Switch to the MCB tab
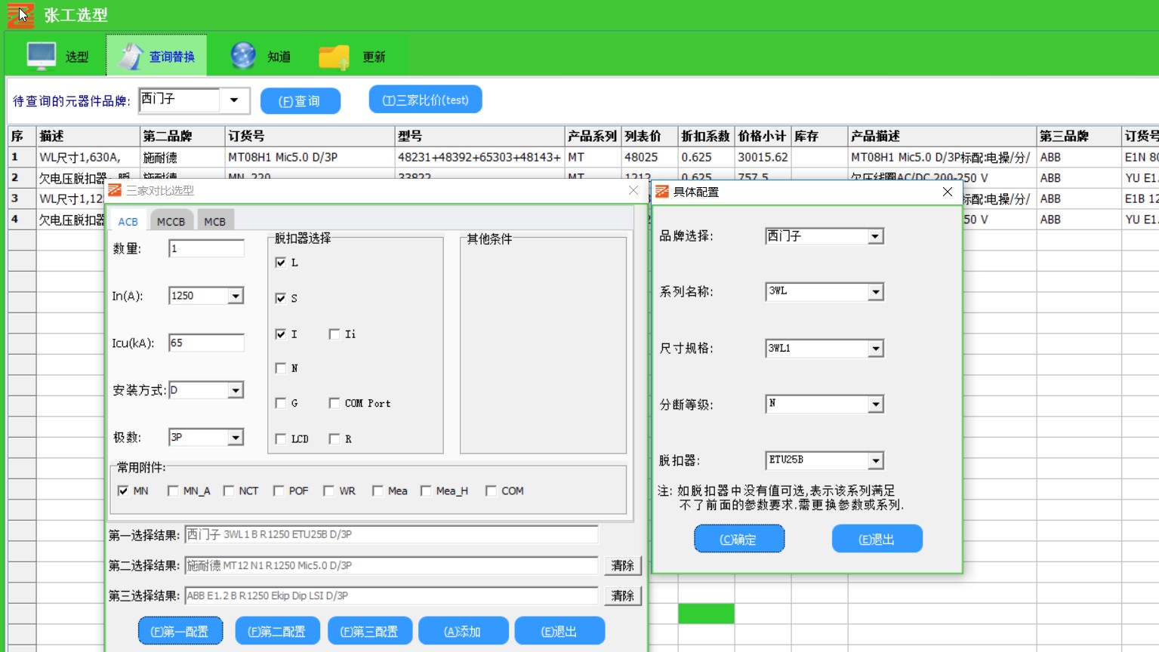Screen dimensions: 1159x652 coord(214,221)
